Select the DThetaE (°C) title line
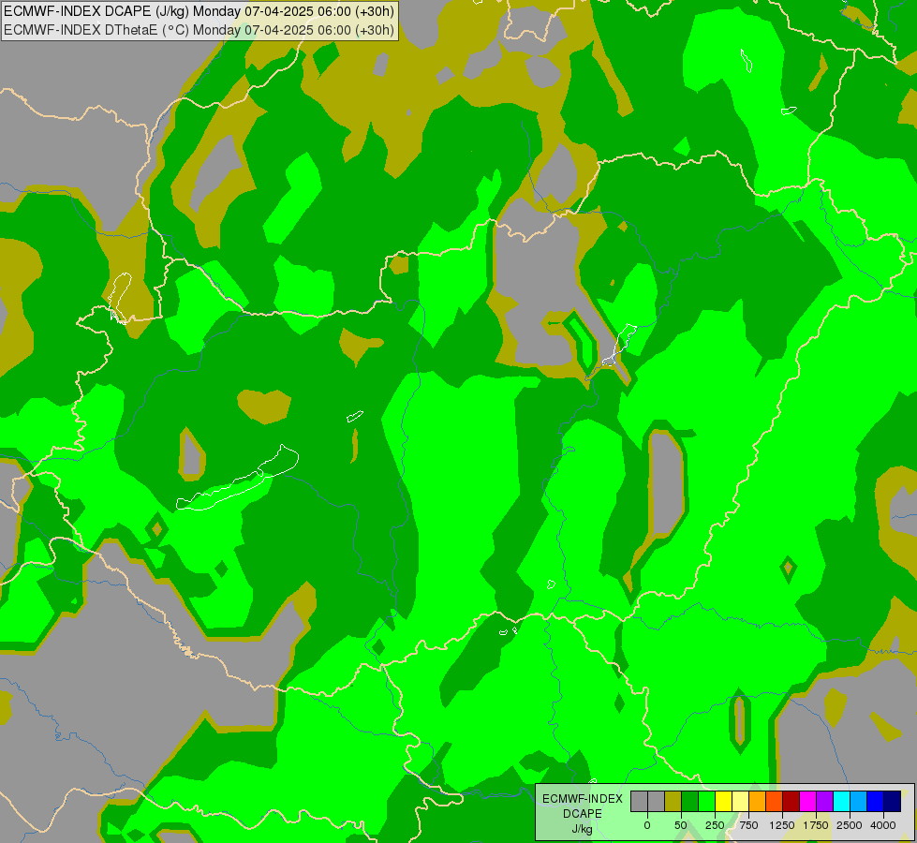The height and width of the screenshot is (843, 917). pos(199,30)
